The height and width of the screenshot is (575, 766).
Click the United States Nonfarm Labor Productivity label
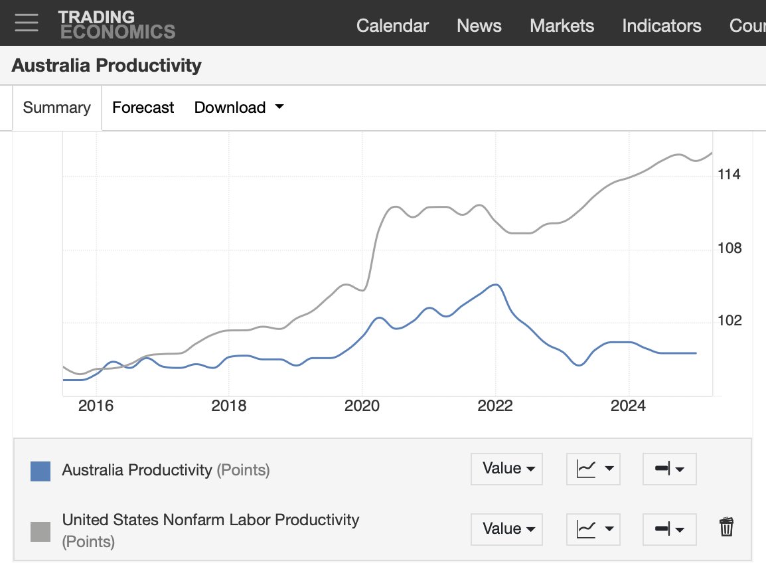[x=210, y=530]
